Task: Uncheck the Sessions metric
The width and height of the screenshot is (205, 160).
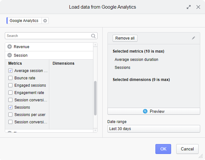Action: (x=11, y=107)
